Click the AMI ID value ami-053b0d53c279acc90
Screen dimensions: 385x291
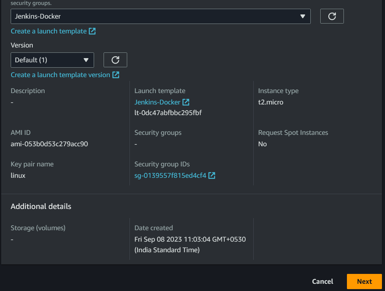50,144
